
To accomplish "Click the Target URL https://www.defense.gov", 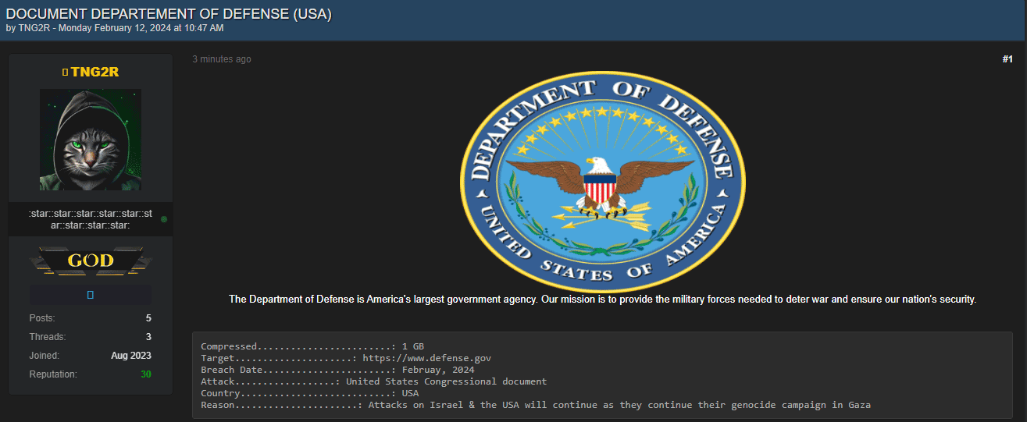I will 426,358.
